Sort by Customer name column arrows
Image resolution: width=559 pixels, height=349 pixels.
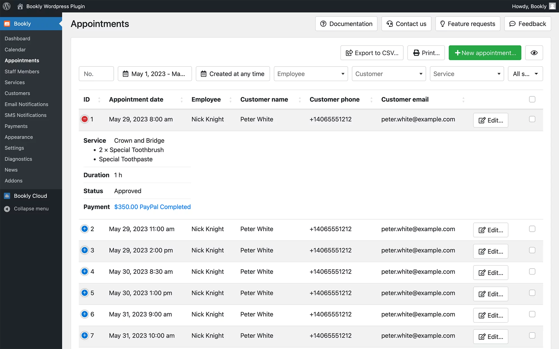point(300,99)
